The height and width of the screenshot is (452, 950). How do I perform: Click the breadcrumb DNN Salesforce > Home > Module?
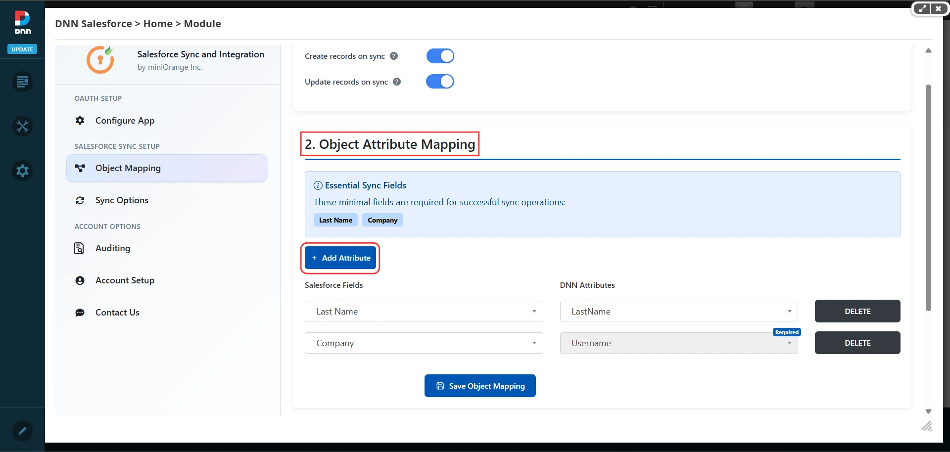pyautogui.click(x=138, y=24)
